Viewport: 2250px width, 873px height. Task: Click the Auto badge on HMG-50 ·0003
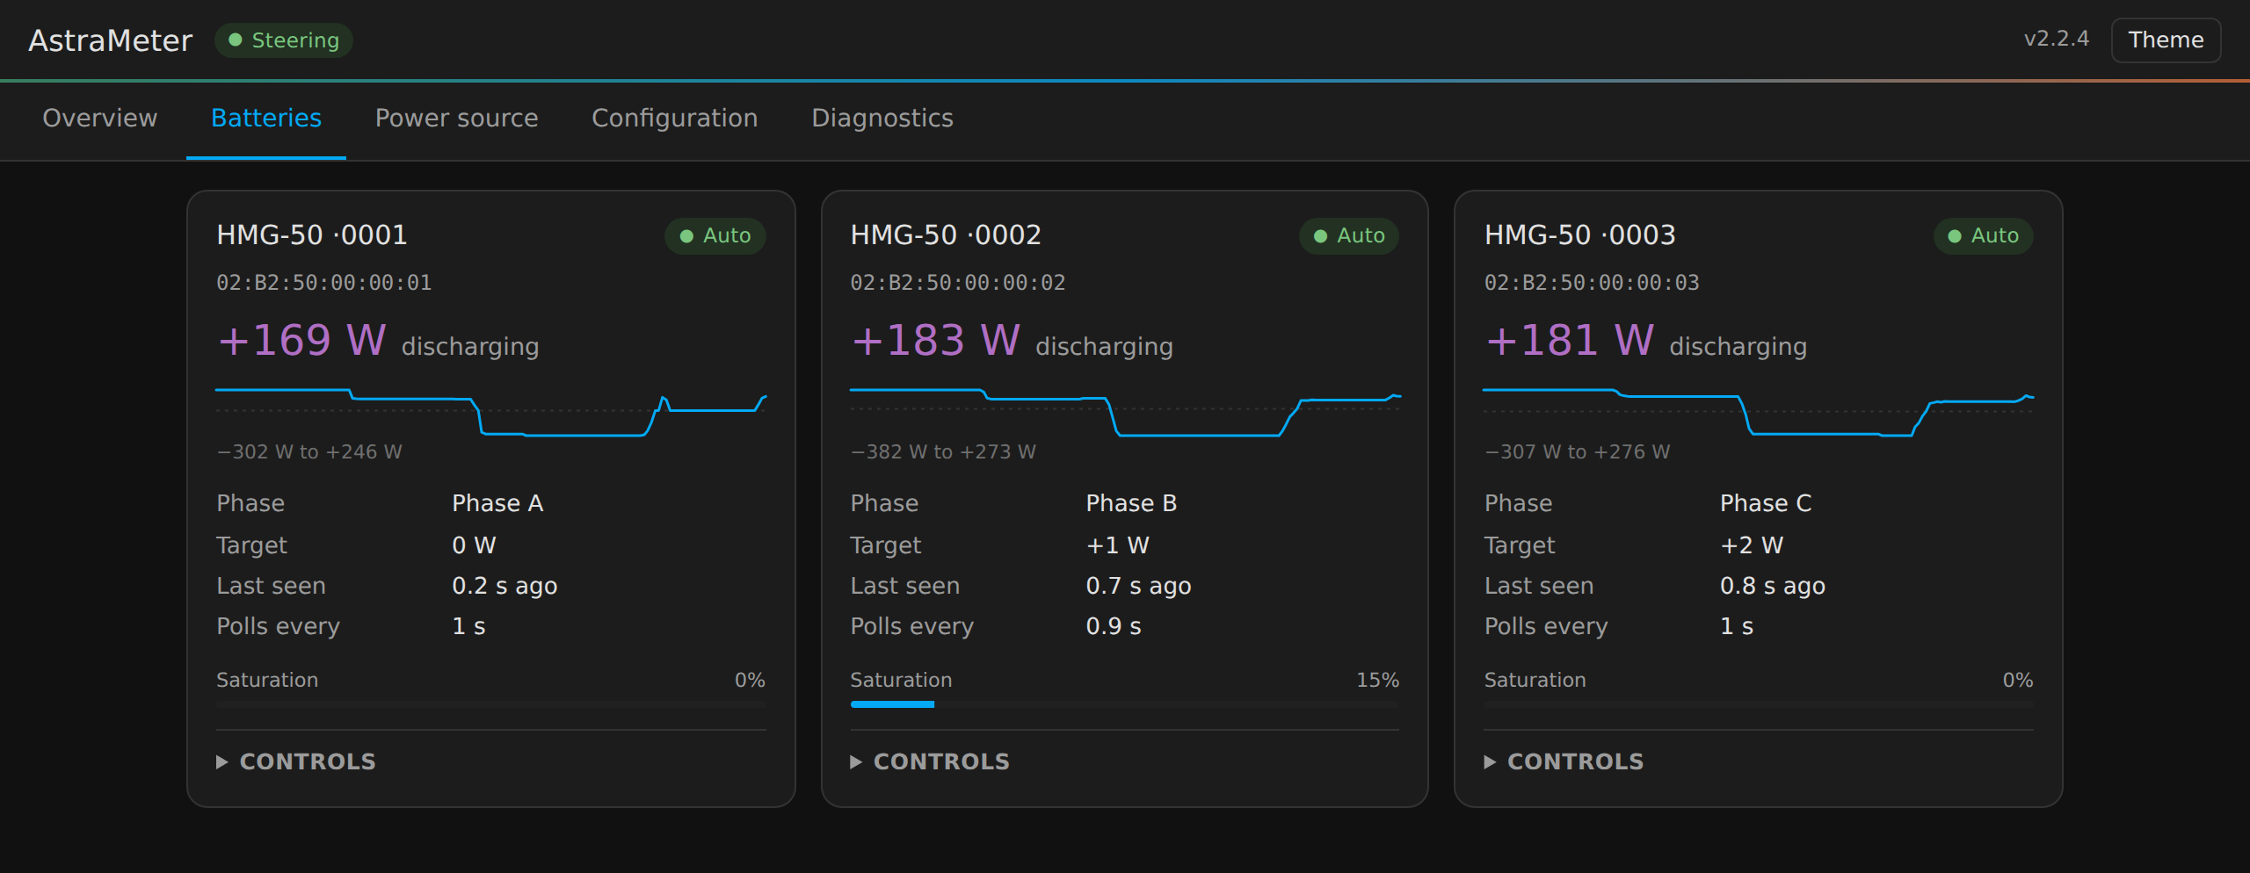coord(1984,235)
